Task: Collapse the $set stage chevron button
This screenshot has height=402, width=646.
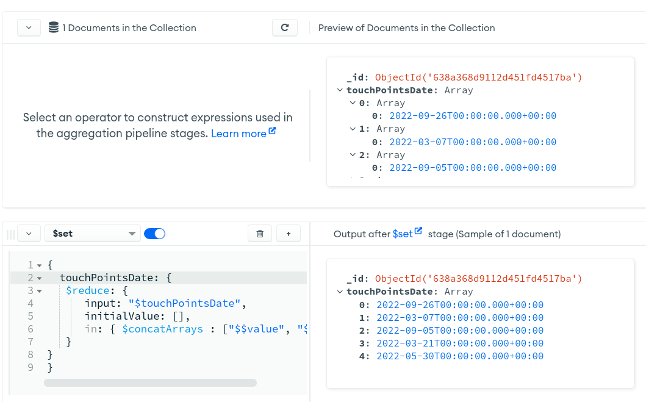Action: [29, 234]
